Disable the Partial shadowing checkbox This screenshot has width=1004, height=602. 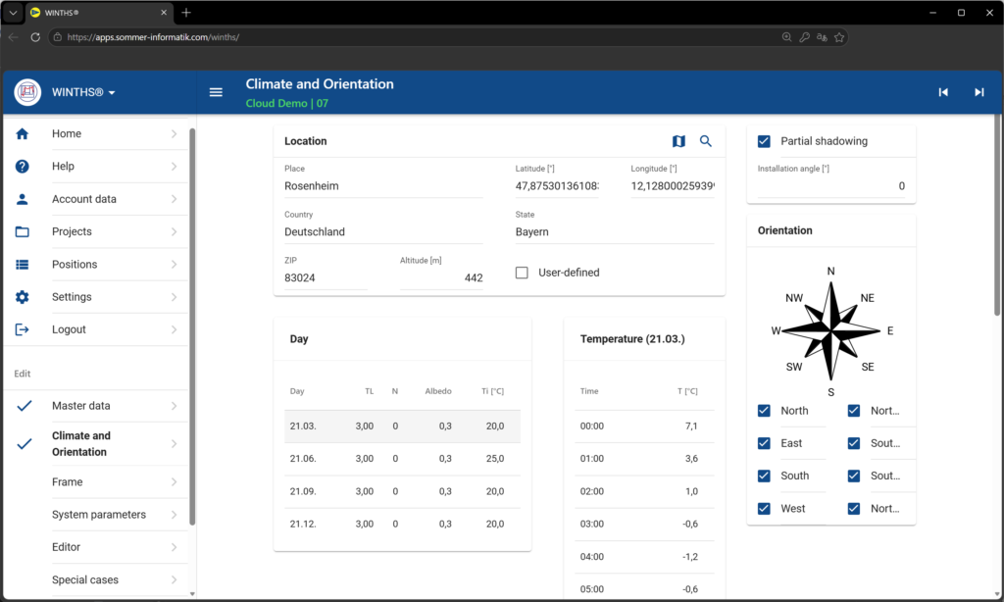coord(764,141)
